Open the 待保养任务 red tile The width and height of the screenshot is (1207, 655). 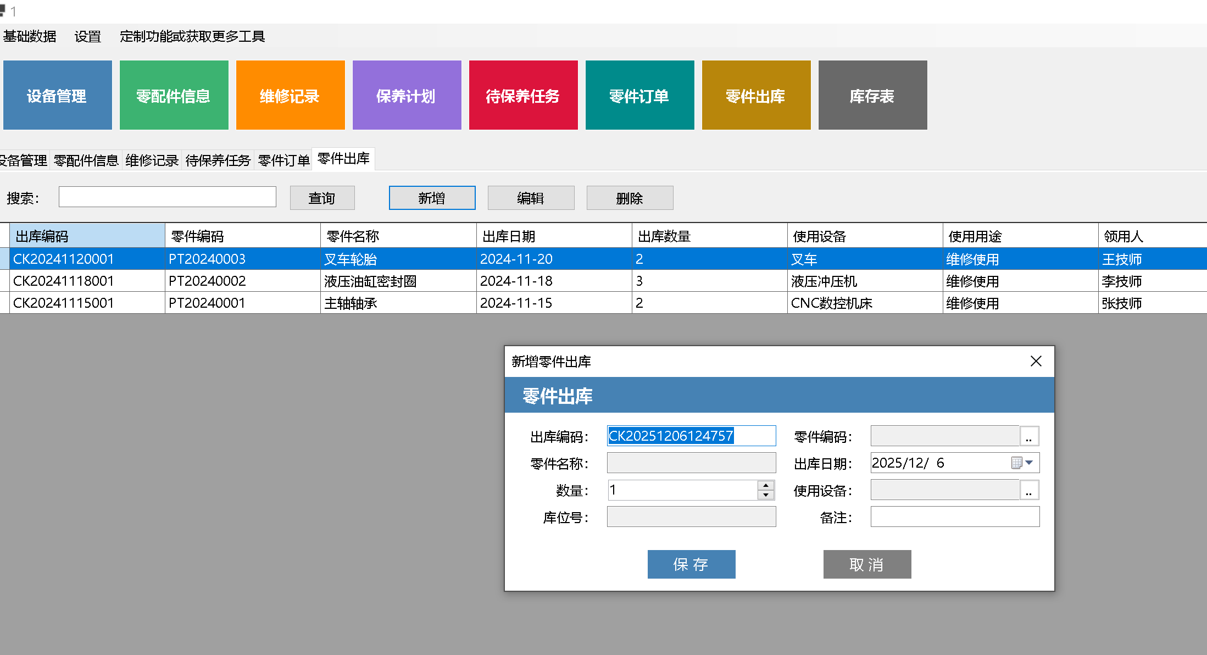tap(523, 96)
